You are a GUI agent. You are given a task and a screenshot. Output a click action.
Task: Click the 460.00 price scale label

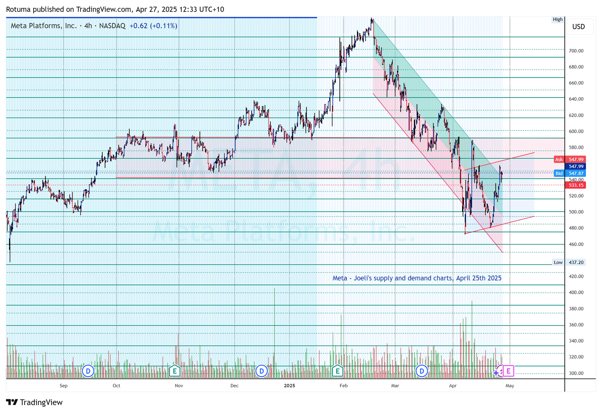(576, 245)
